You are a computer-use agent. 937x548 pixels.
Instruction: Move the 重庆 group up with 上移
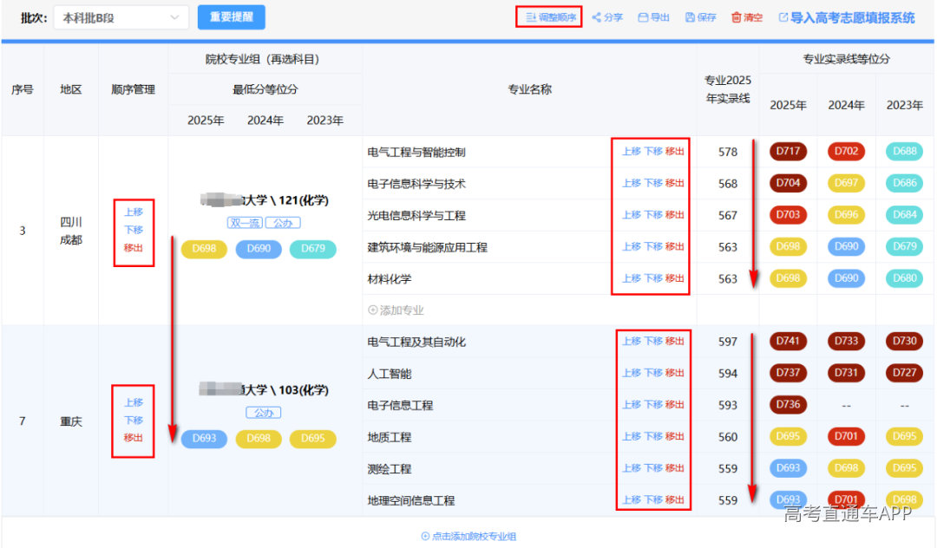coord(134,402)
